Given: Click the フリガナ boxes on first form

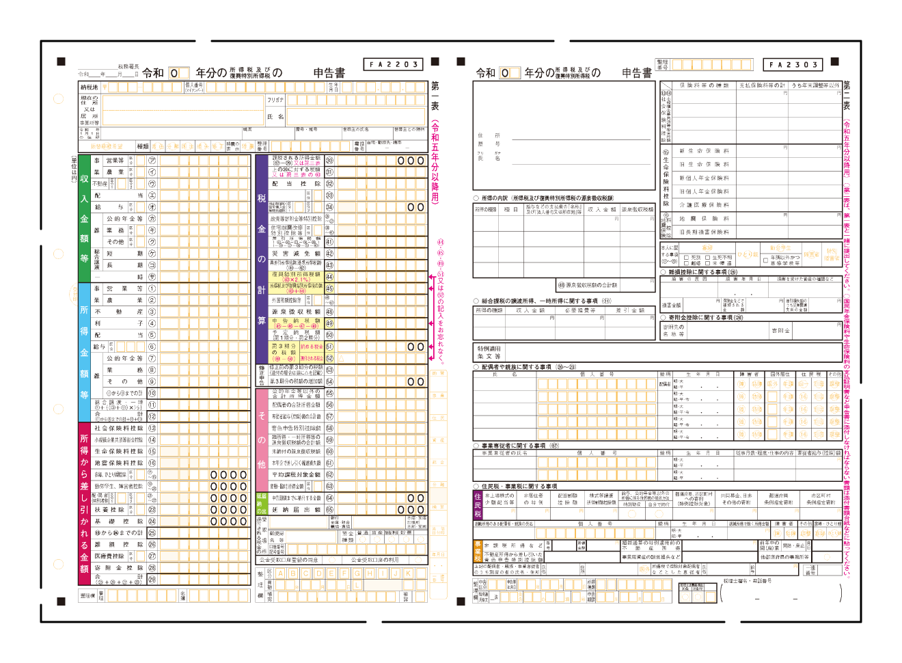Looking at the screenshot, I should pyautogui.click(x=356, y=100).
